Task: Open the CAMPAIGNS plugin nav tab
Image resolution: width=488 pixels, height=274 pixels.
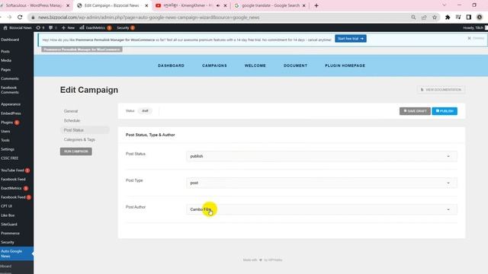Action: [214, 65]
